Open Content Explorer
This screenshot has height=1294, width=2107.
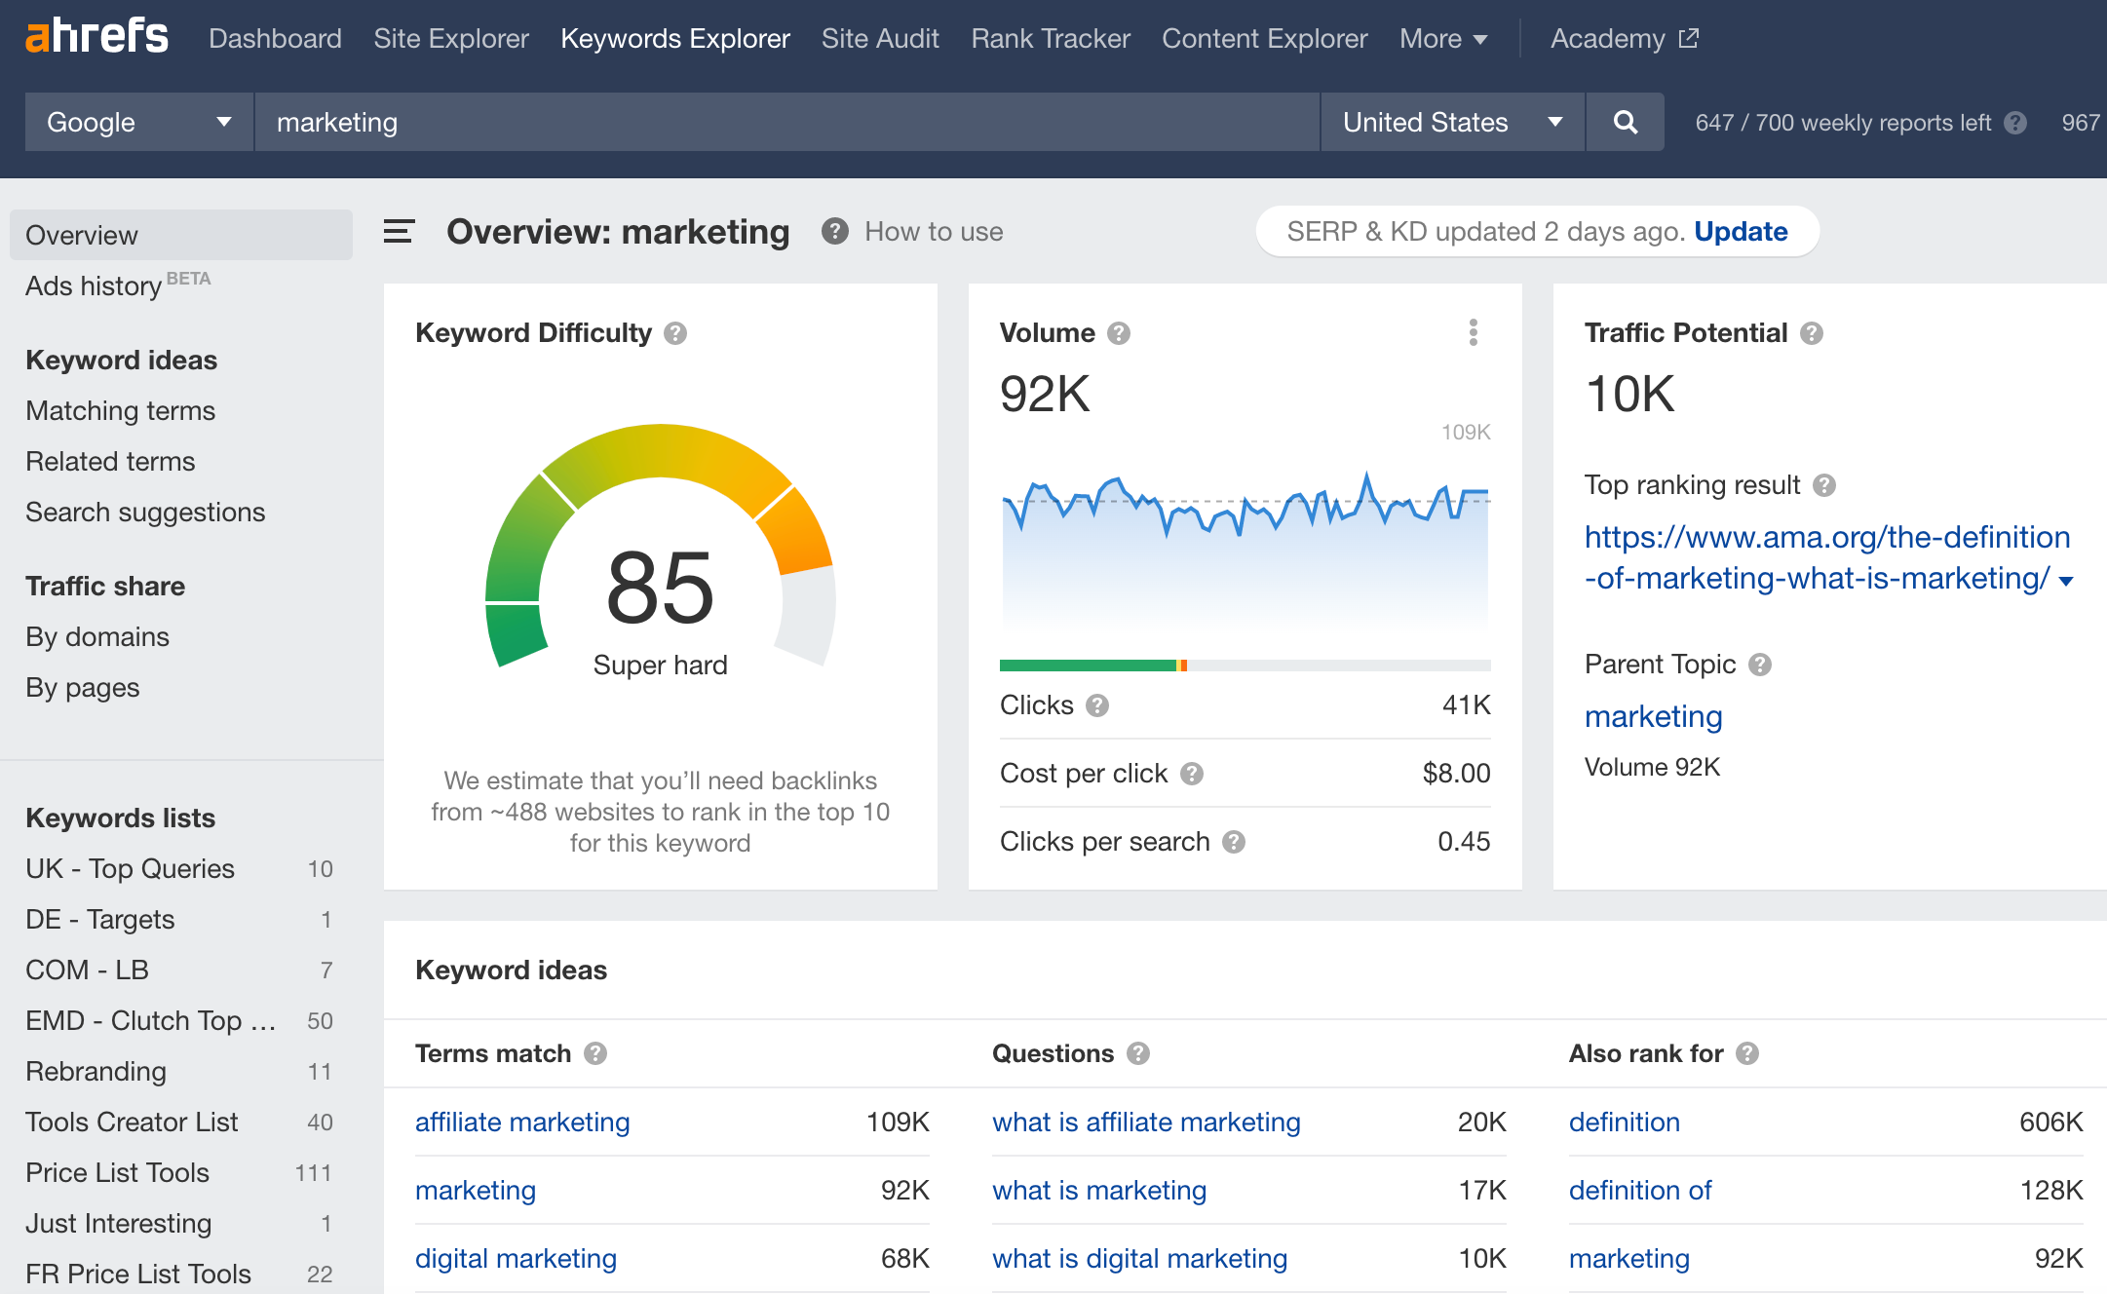point(1265,39)
